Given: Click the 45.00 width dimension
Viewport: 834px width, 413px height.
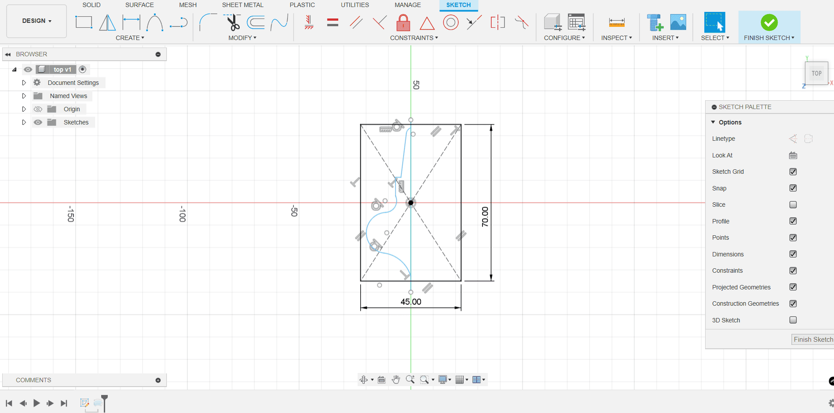Looking at the screenshot, I should tap(411, 302).
